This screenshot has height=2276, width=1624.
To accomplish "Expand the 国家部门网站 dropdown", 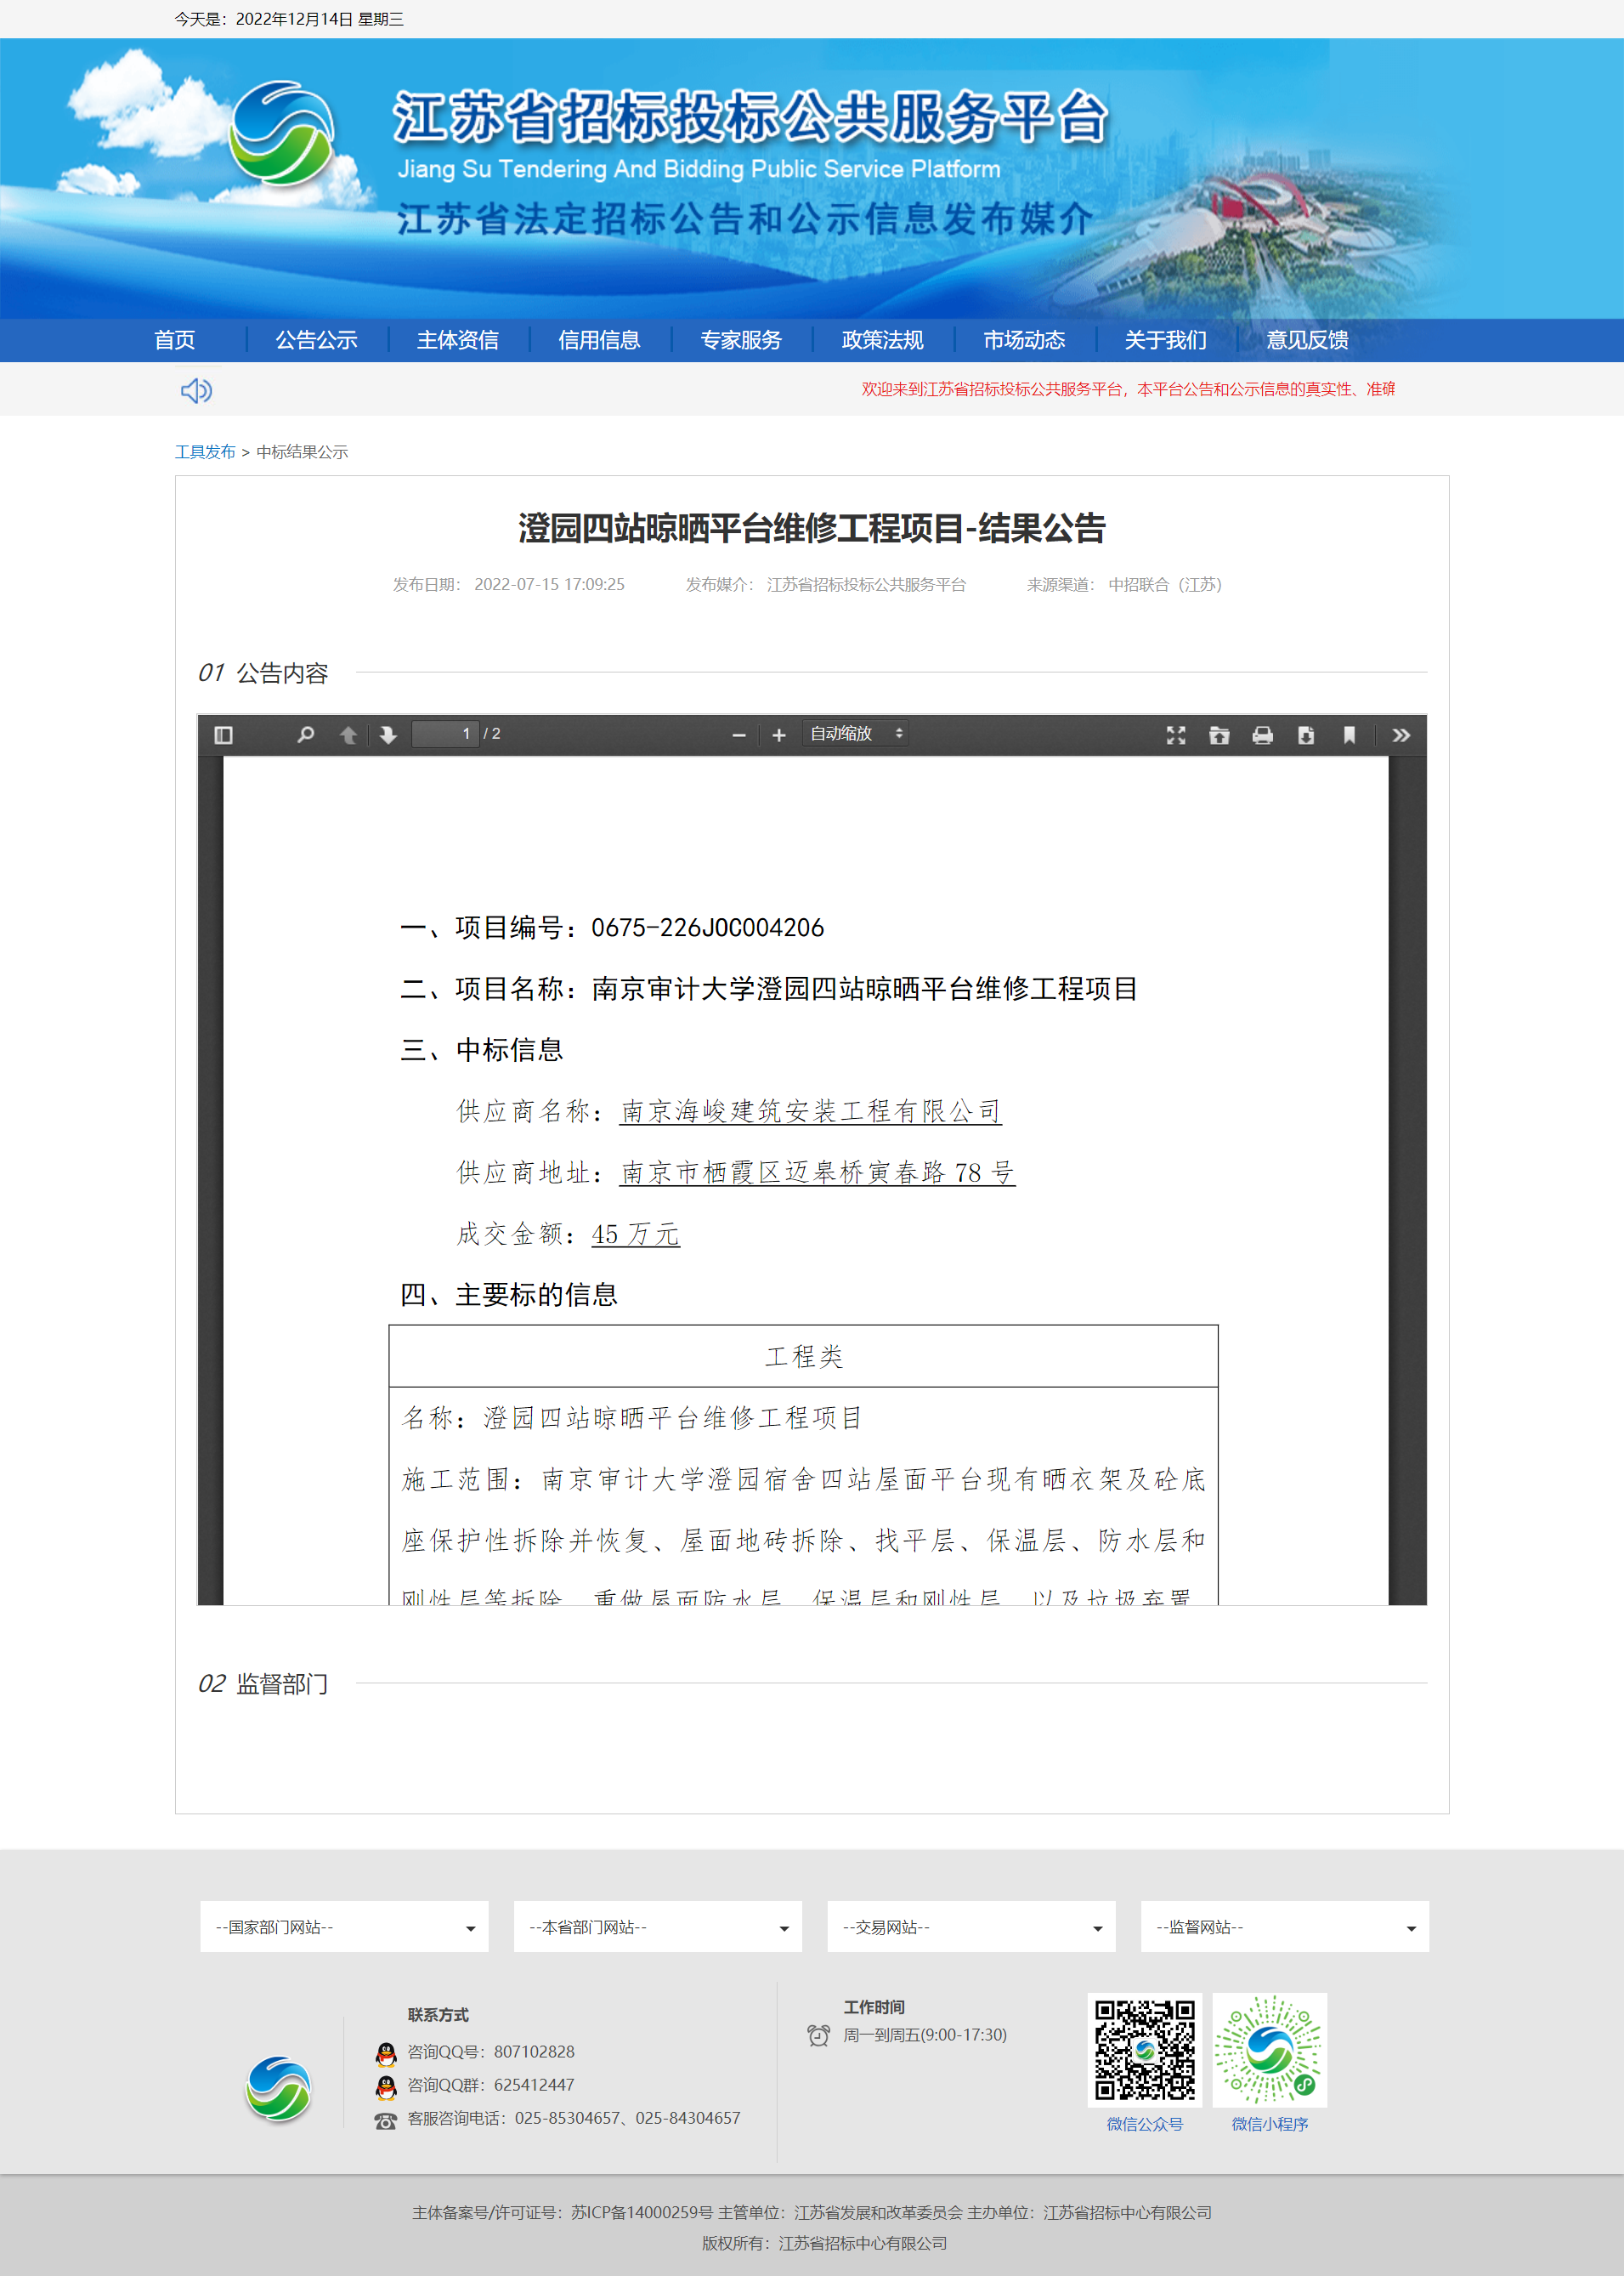I will (344, 1927).
